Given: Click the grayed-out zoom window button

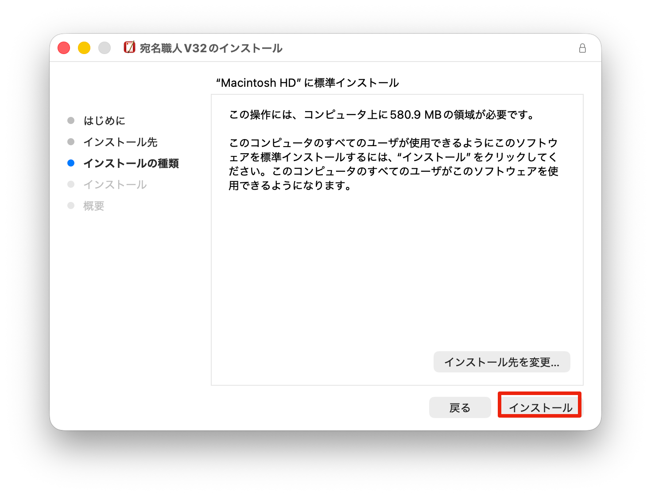Looking at the screenshot, I should (x=105, y=48).
